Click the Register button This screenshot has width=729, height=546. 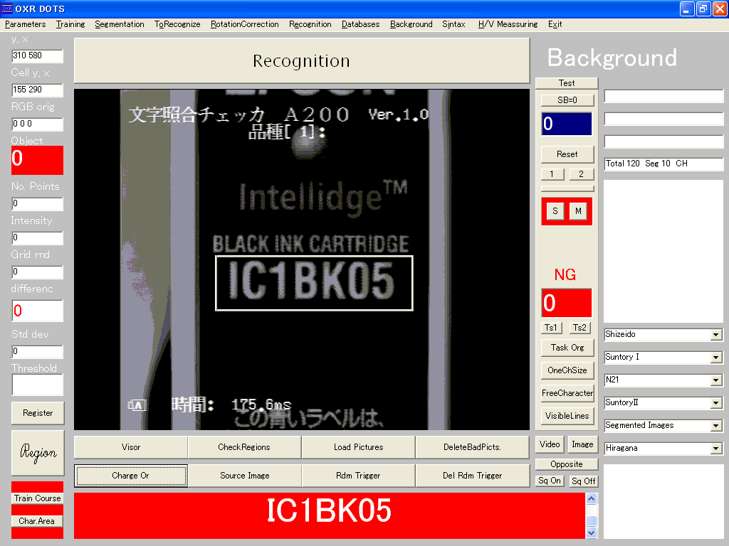(x=38, y=413)
